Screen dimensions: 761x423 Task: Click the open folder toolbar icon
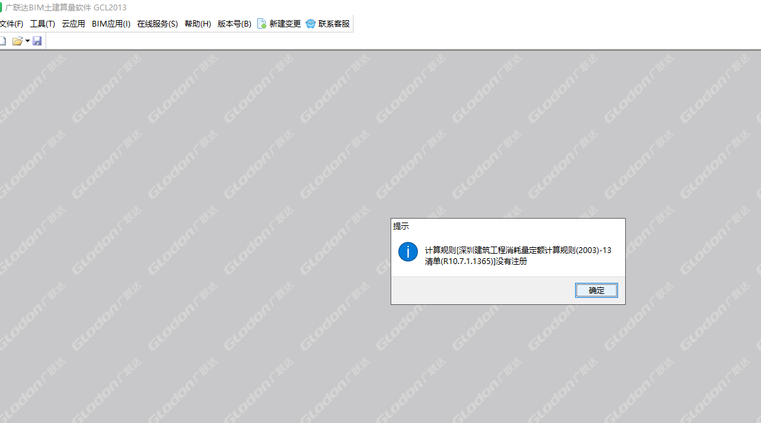pyautogui.click(x=18, y=41)
